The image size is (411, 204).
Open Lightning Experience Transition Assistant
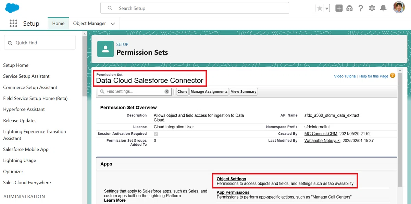[x=35, y=135]
